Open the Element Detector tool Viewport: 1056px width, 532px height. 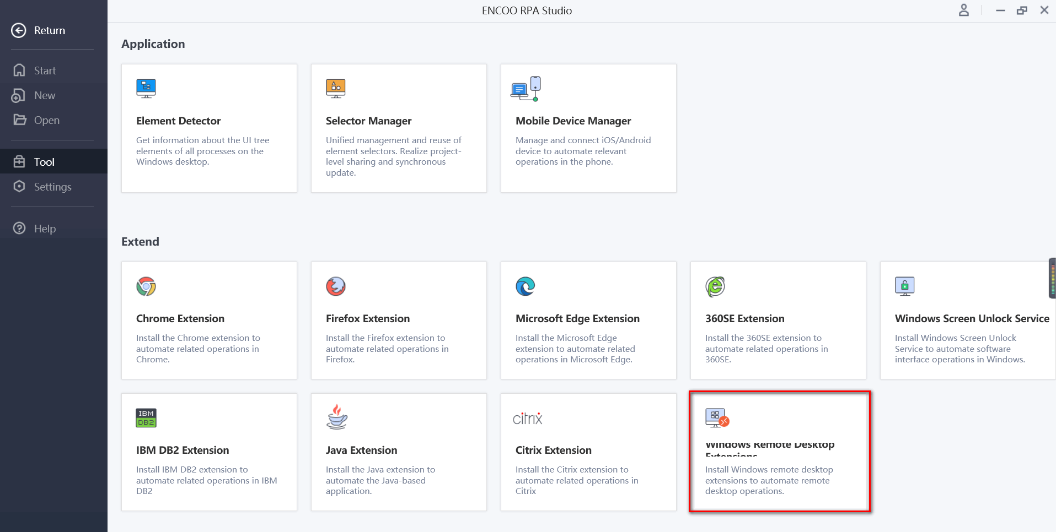[x=209, y=128]
